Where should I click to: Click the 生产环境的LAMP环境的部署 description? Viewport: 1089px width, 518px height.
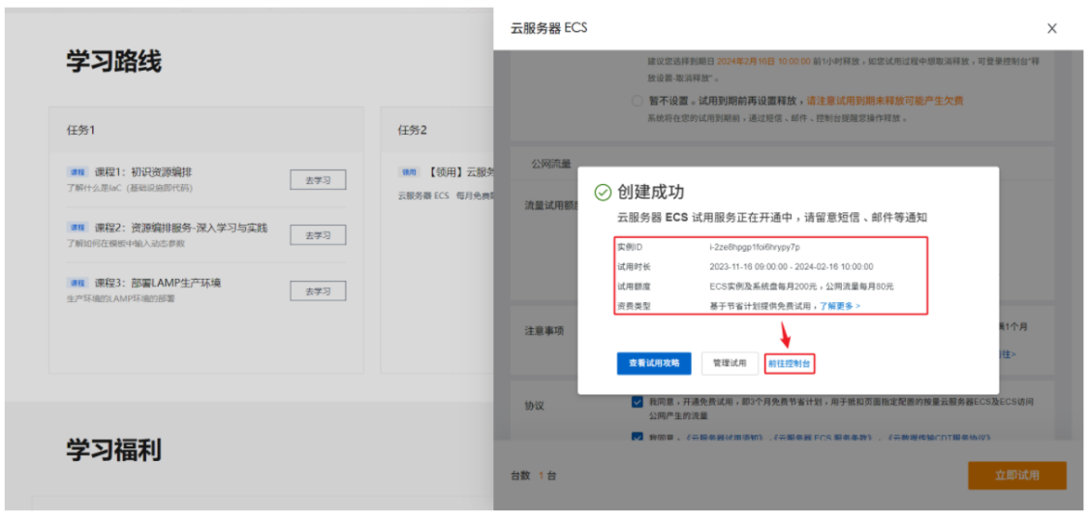point(120,298)
